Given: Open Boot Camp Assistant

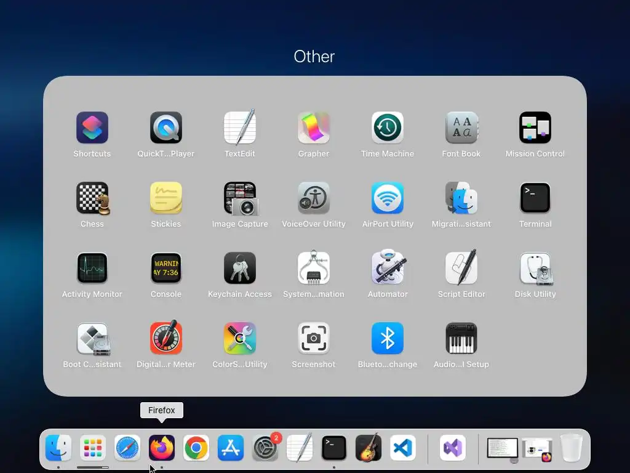Looking at the screenshot, I should point(92,339).
